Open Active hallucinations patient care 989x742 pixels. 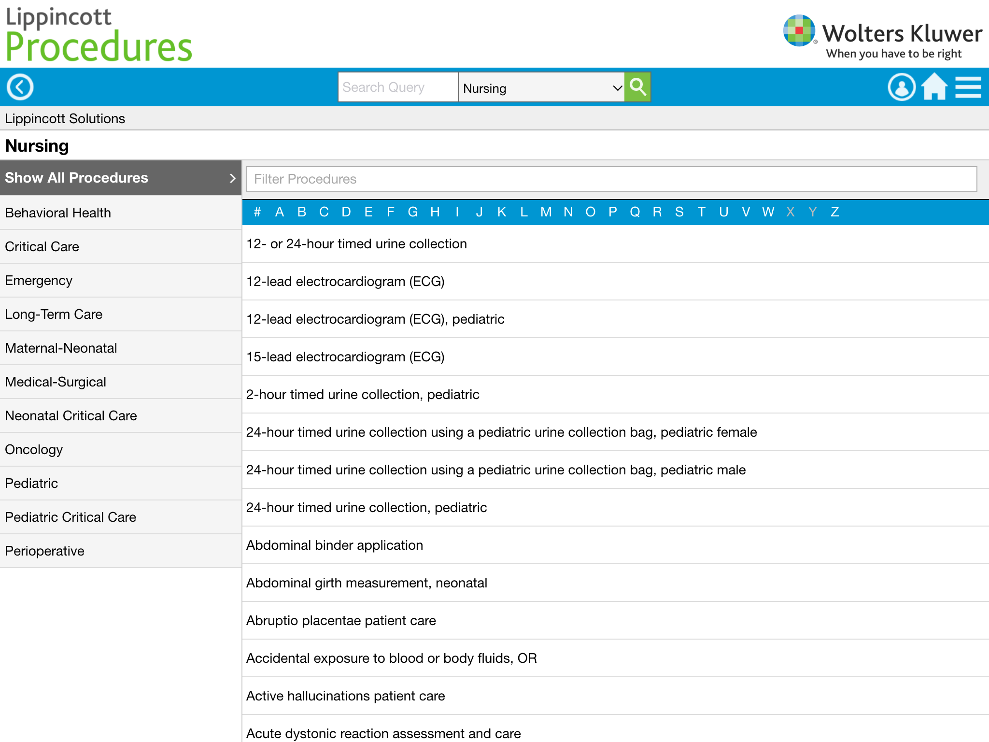click(615, 696)
